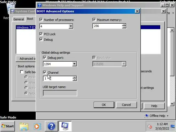The height and width of the screenshot is (132, 176).
Task: Launch Windows Media Player from taskbar
Action: pyautogui.click(x=37, y=126)
